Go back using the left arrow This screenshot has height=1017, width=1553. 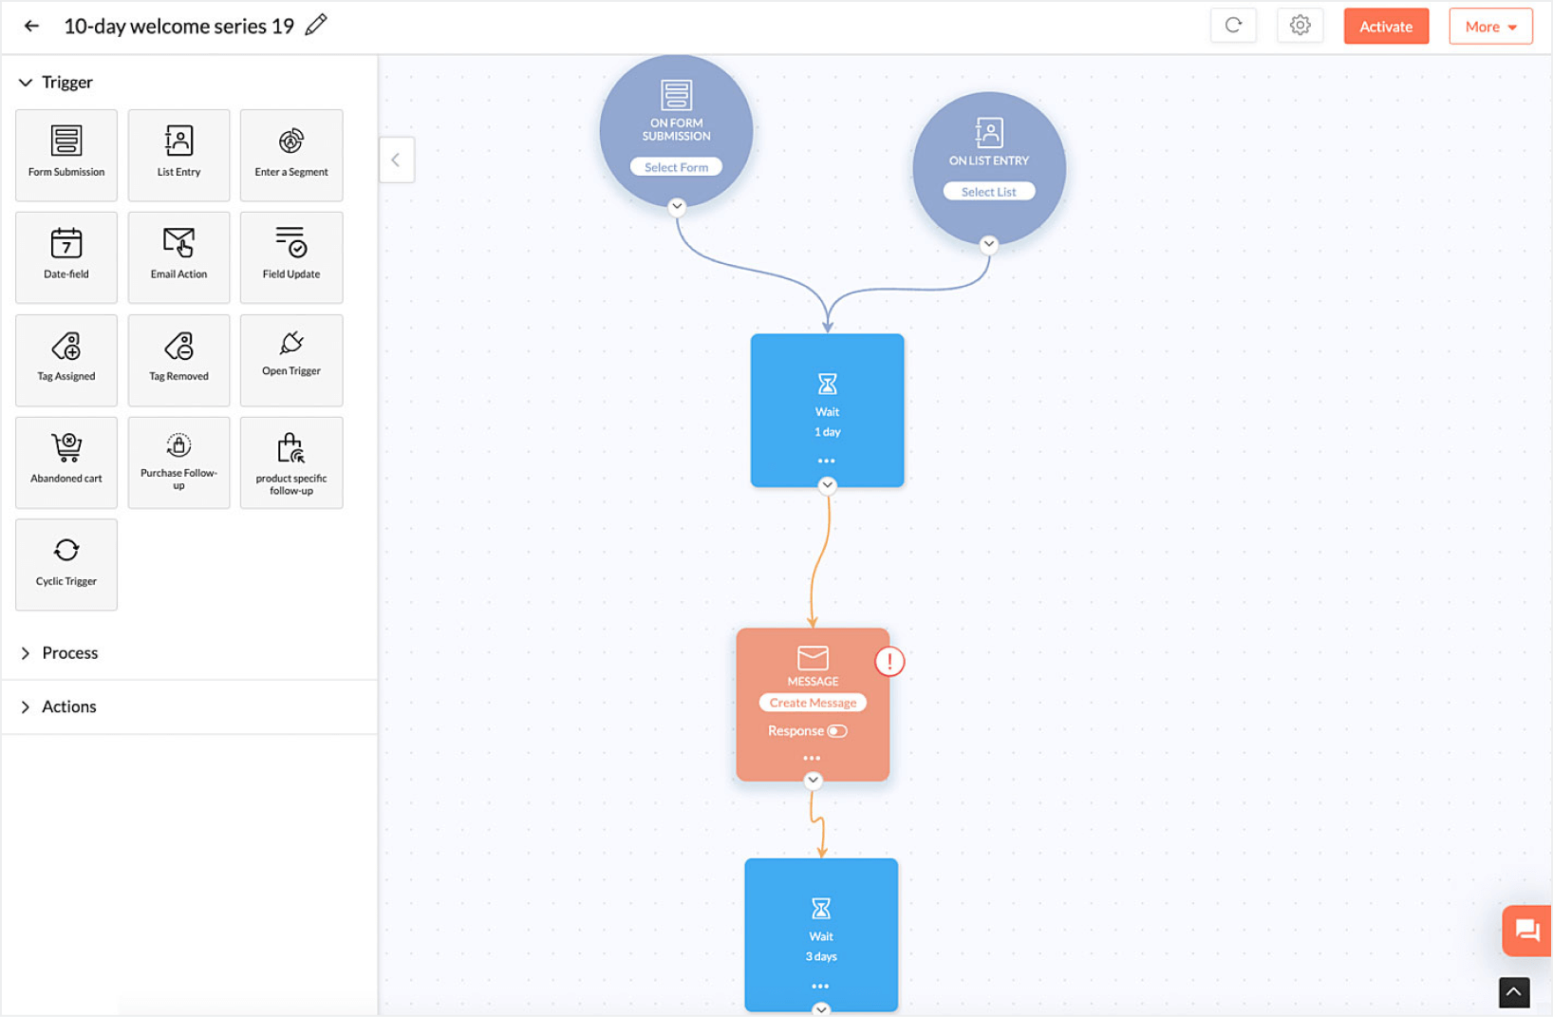coord(31,27)
